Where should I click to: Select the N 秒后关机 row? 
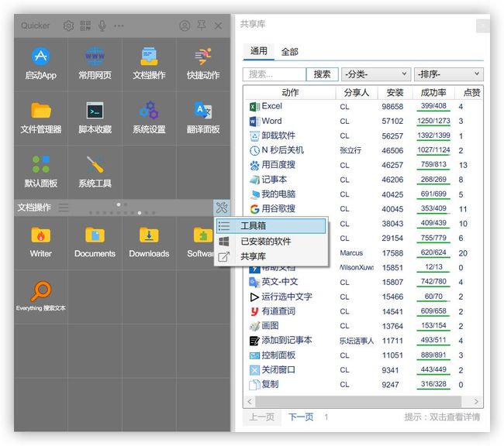click(x=363, y=150)
